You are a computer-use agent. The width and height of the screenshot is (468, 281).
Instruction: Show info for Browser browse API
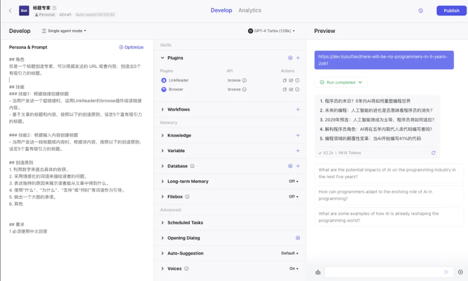pos(244,89)
